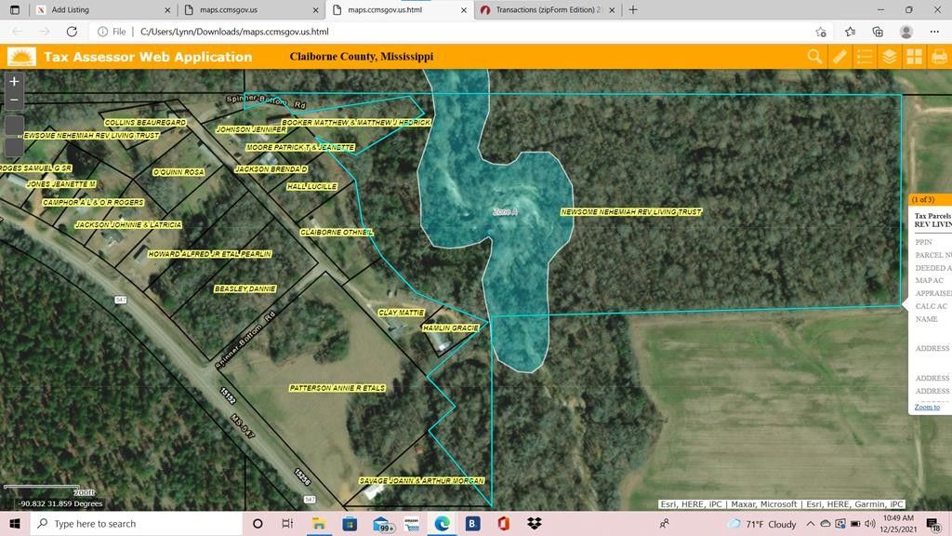Click the Zoom to link in the parcel popup
The height and width of the screenshot is (536, 952).
(925, 407)
